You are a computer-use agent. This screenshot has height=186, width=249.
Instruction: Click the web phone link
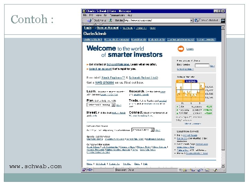[x=104, y=83]
